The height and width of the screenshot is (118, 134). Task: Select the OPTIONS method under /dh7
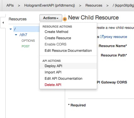(28, 40)
